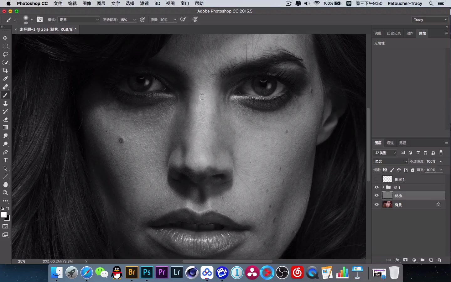Viewport: 451px width, 282px height.
Task: Toggle Quick Mask mode
Action: click(5, 227)
